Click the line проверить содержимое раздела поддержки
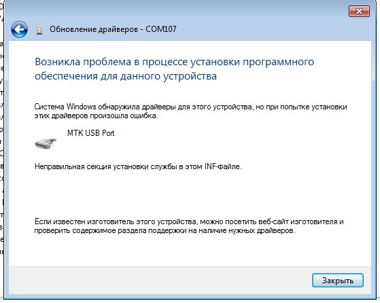Viewport: 380px width, 303px height. pyautogui.click(x=165, y=230)
